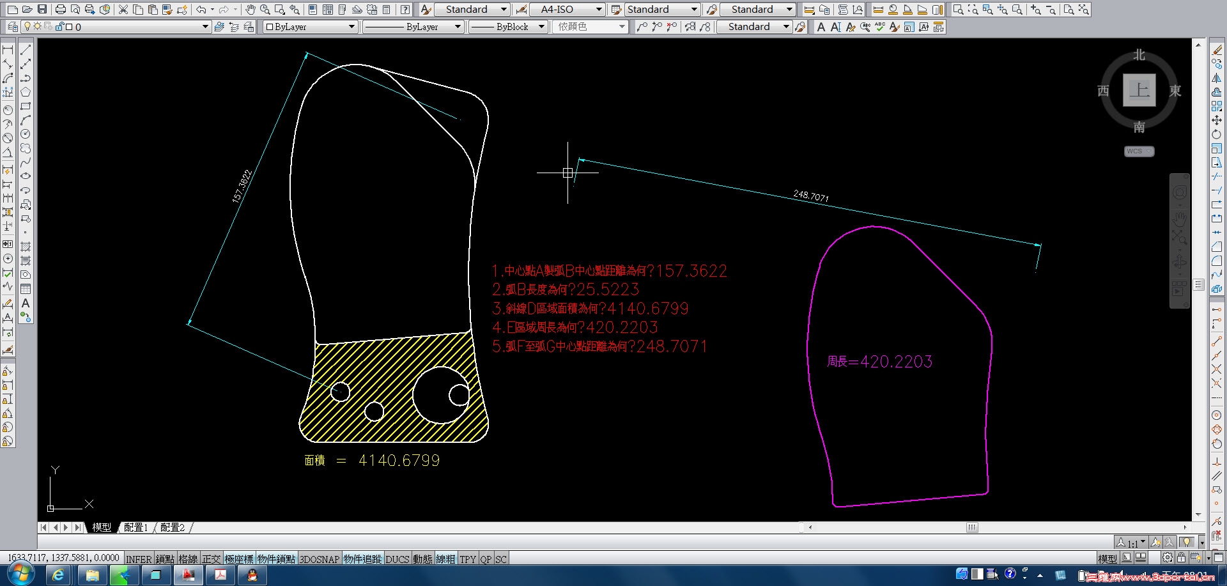This screenshot has height=586, width=1227.
Task: Expand multileader style Standard dropdown at top right
Action: (789, 9)
